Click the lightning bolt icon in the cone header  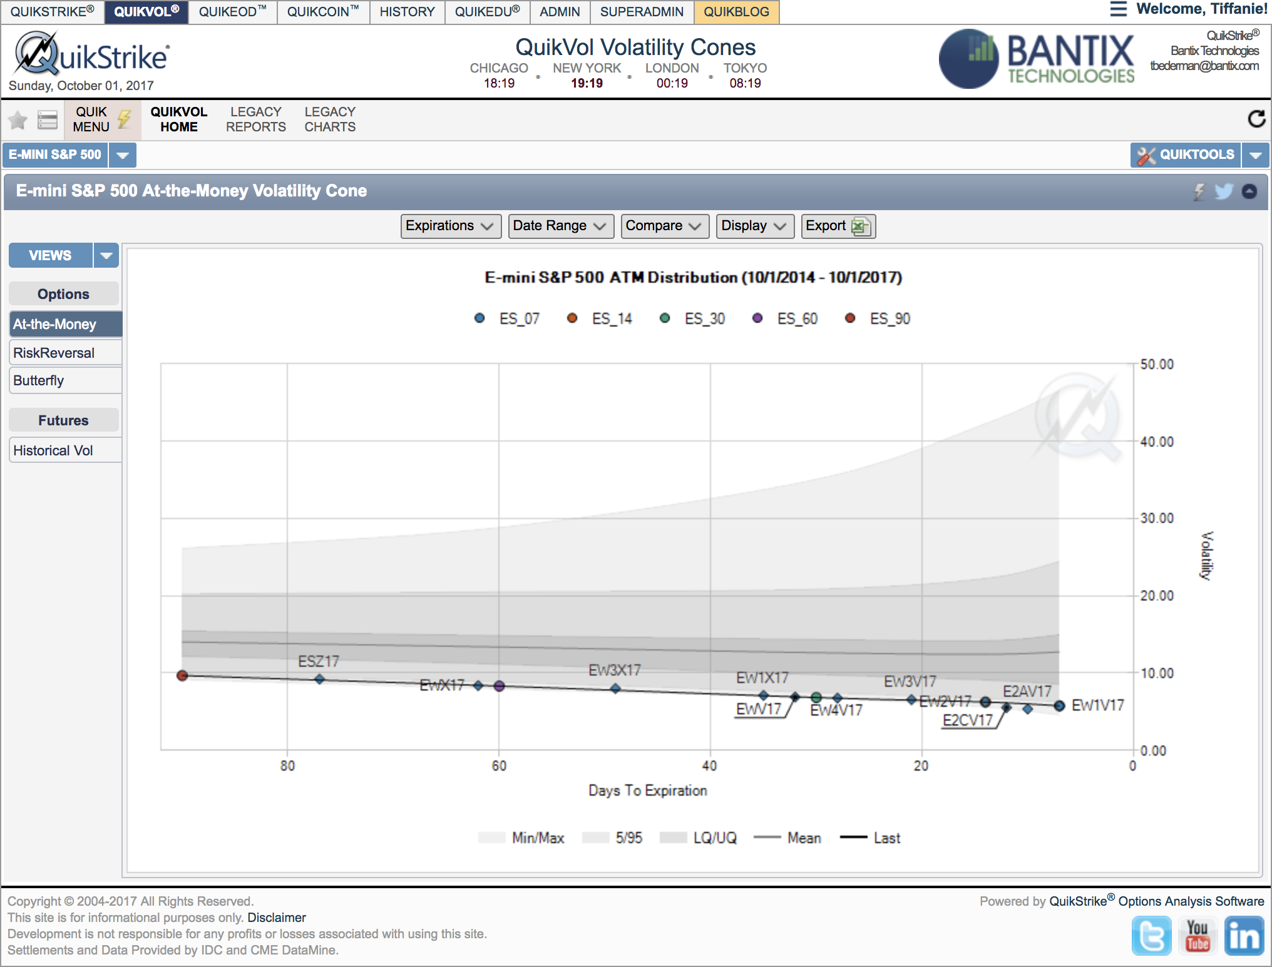1199,191
